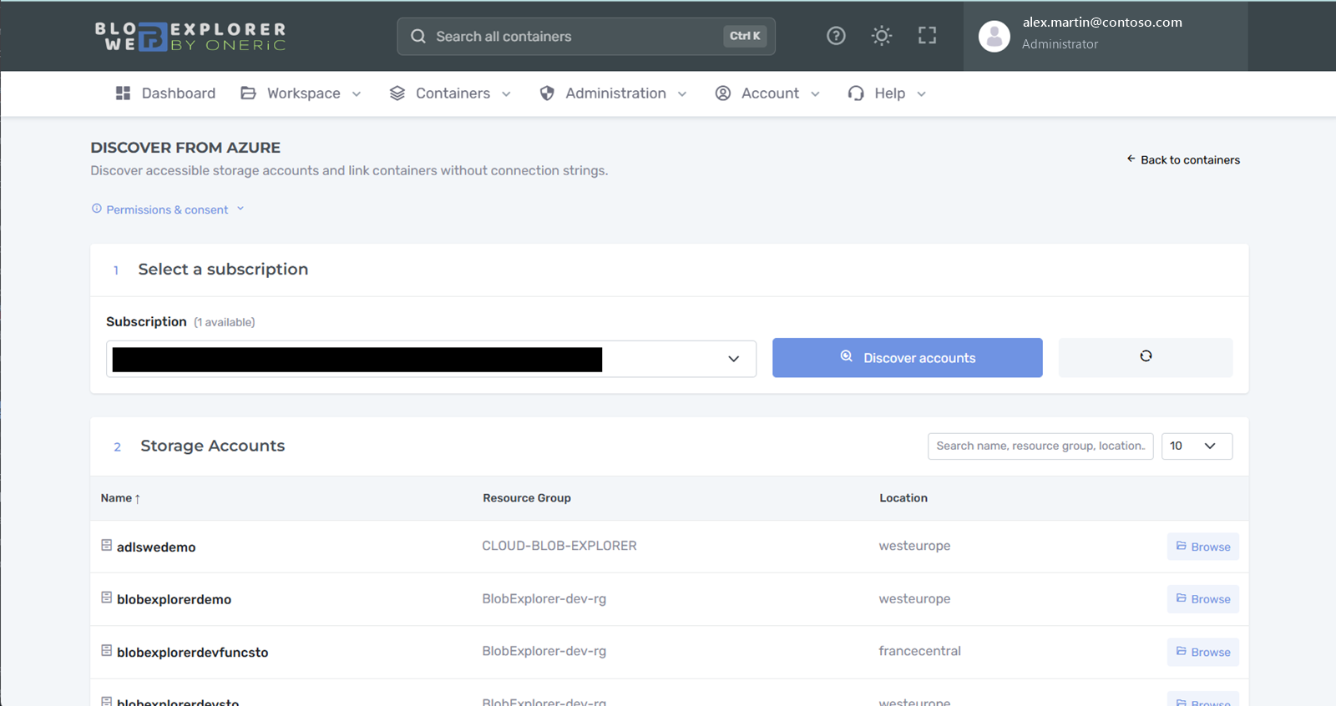Select the blobexplorerdemo account name
This screenshot has height=706, width=1336.
click(x=174, y=599)
